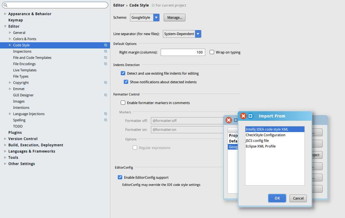345x218 pixels.
Task: Click the settings search input field
Action: (x=55, y=5)
